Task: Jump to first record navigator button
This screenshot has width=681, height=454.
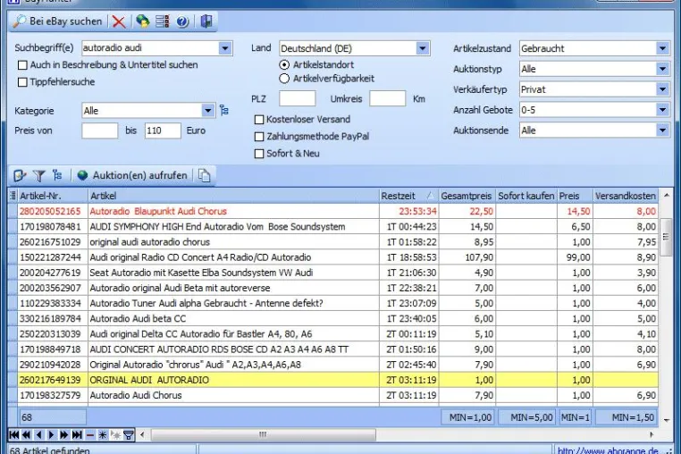Action: tap(14, 435)
